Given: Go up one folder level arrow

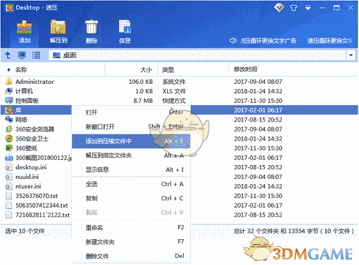Looking at the screenshot, I should tap(8, 55).
